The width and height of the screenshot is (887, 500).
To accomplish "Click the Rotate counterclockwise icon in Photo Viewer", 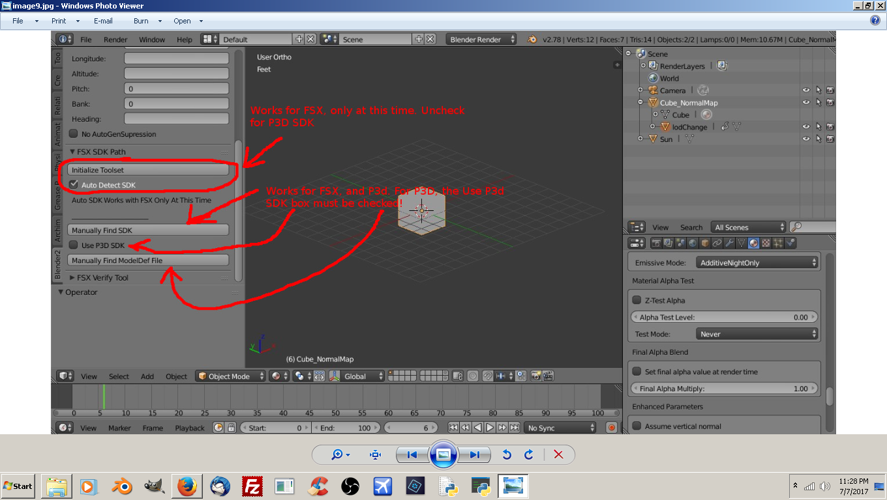I will click(507, 454).
